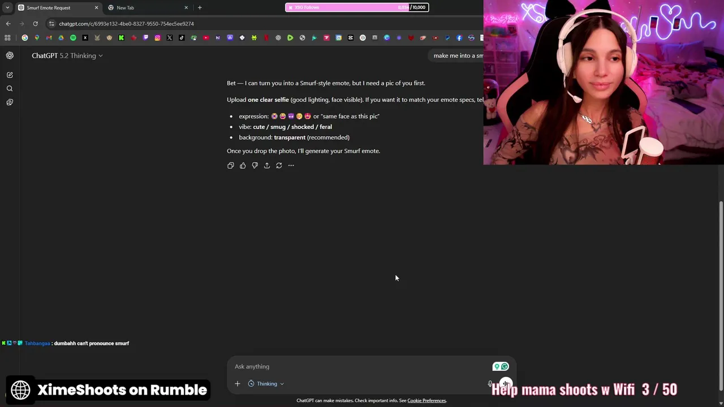Open the Twitch bookmark
Image resolution: width=724 pixels, height=407 pixels.
point(145,38)
